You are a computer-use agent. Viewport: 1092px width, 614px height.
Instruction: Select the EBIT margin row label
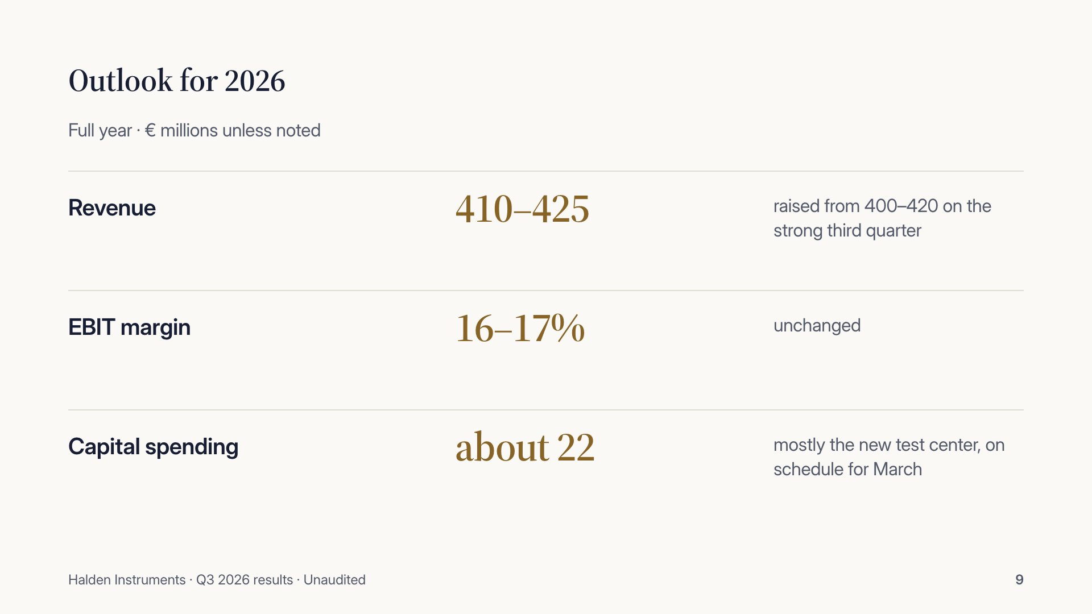coord(129,327)
